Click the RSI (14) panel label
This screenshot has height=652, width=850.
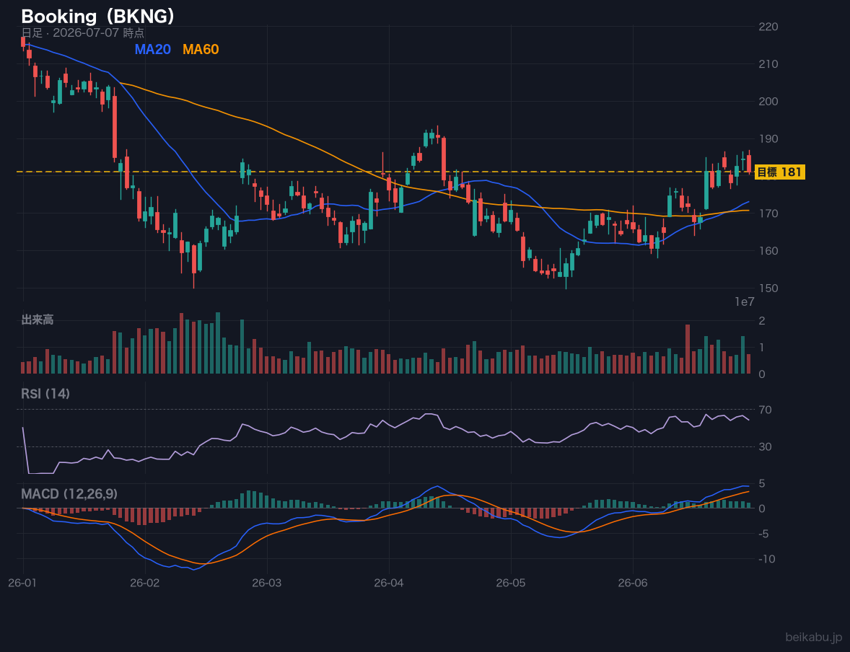[45, 394]
